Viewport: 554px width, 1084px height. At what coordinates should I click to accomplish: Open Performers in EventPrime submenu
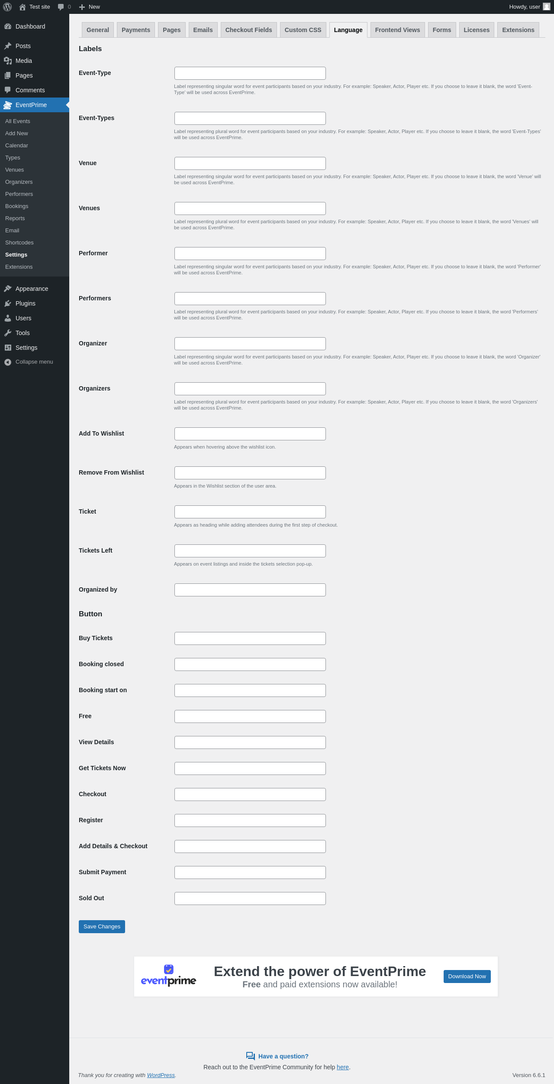click(x=19, y=194)
